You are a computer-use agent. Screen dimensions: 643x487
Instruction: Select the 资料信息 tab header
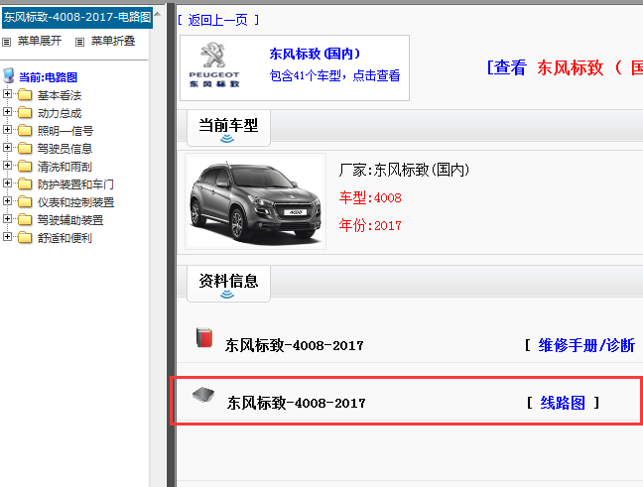[228, 284]
